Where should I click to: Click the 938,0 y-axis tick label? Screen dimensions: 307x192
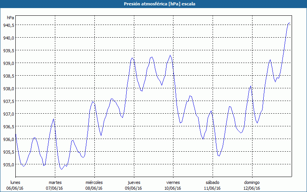click(x=8, y=88)
